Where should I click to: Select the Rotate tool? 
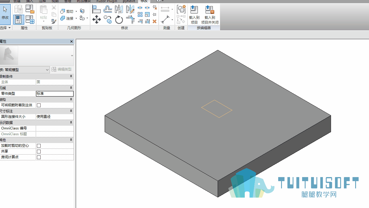coord(119,20)
